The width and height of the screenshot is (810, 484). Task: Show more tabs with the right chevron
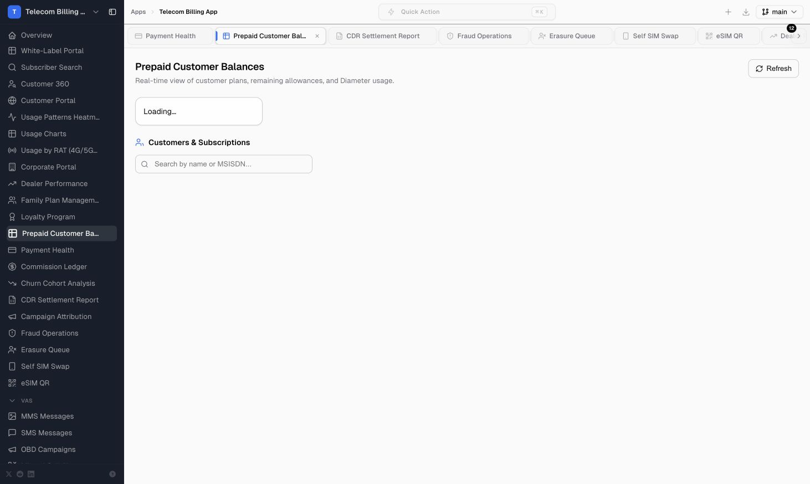[798, 36]
